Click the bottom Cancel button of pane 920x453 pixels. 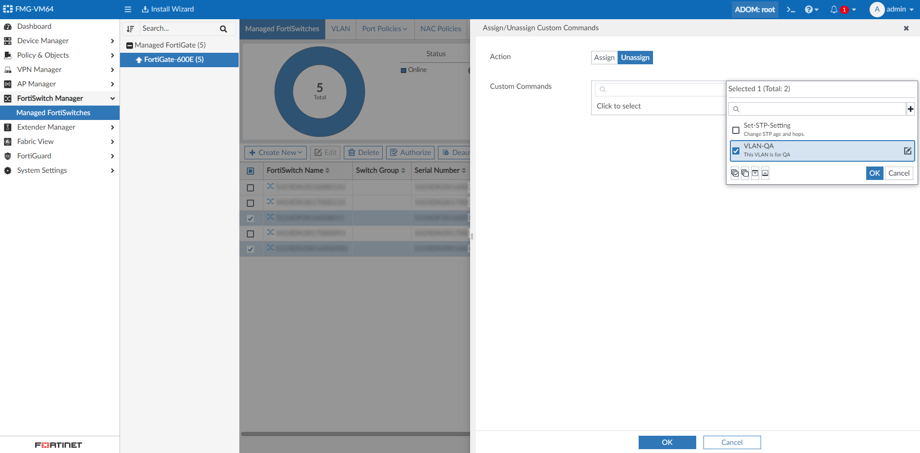[732, 442]
